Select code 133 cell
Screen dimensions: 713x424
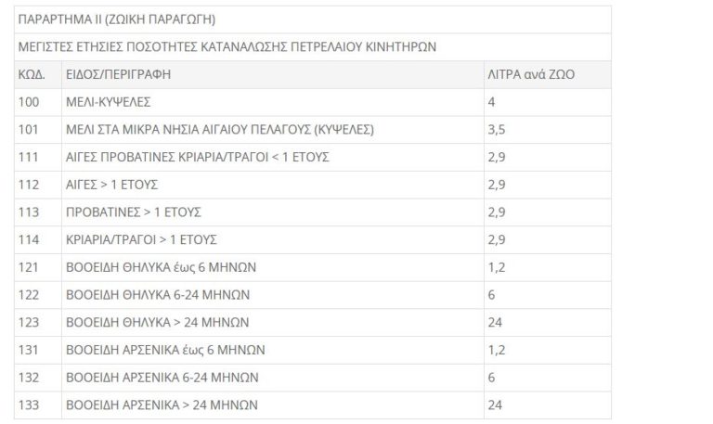pyautogui.click(x=28, y=405)
